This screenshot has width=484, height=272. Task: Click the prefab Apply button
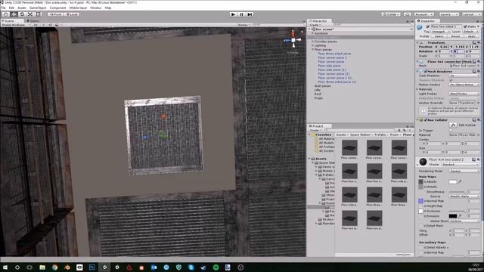click(x=471, y=36)
